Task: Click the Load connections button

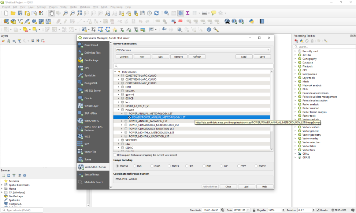Action: point(244,57)
